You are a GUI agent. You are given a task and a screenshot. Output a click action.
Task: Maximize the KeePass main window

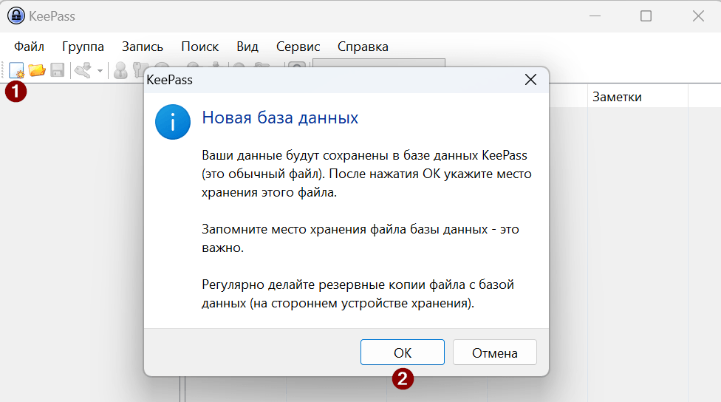pyautogui.click(x=646, y=16)
